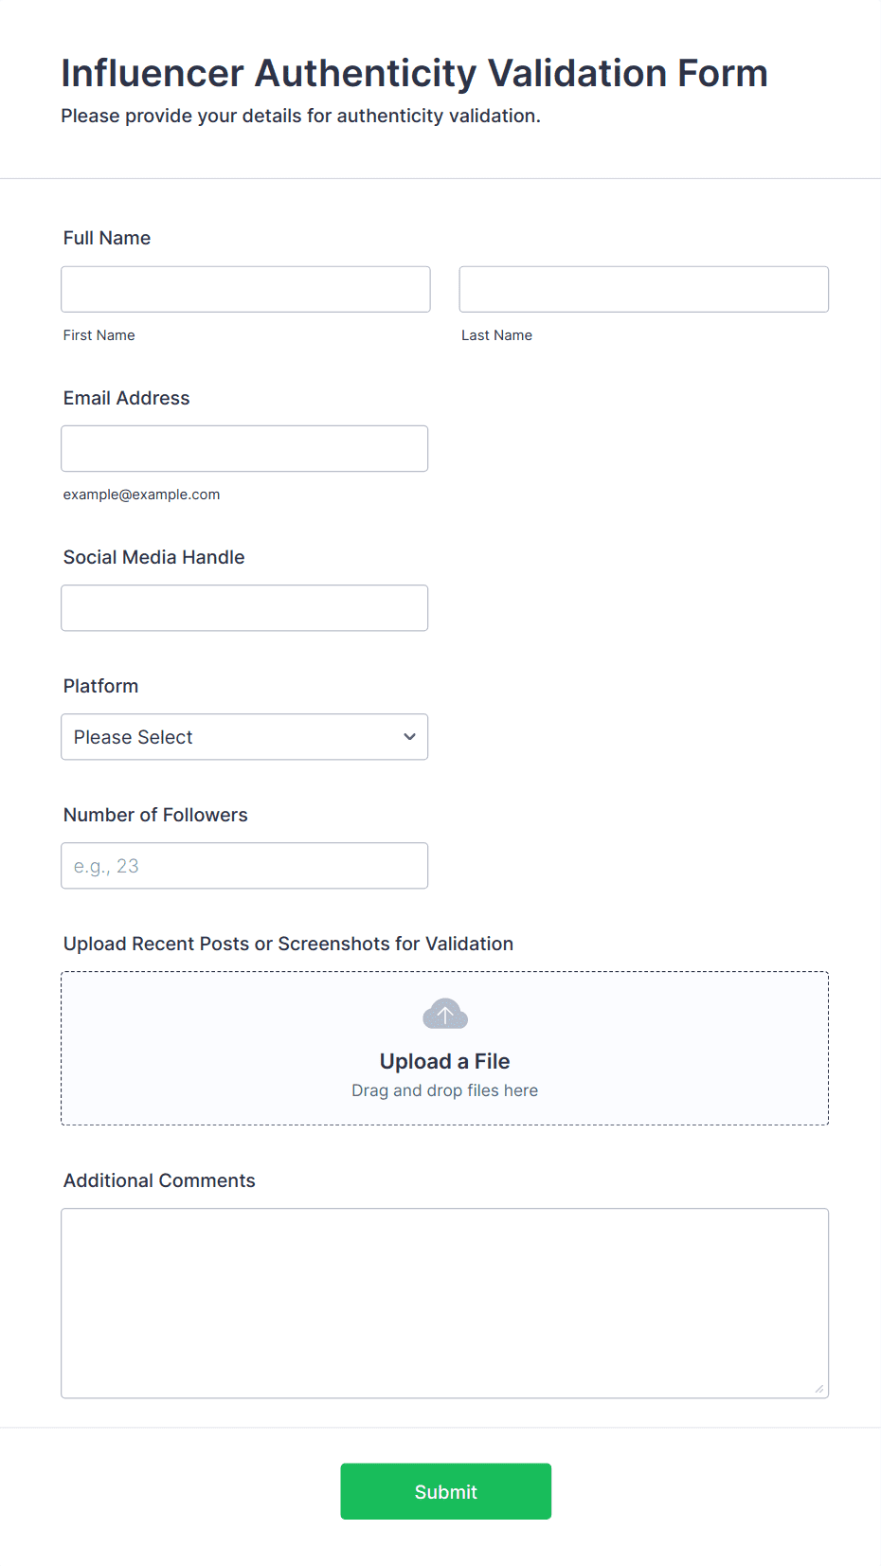Click the 'Upload a File' text
The image size is (881, 1566).
[x=444, y=1061]
